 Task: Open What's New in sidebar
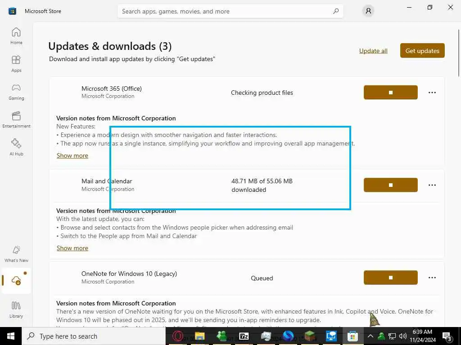click(16, 254)
